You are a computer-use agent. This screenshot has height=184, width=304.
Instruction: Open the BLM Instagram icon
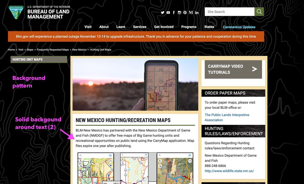click(x=179, y=12)
